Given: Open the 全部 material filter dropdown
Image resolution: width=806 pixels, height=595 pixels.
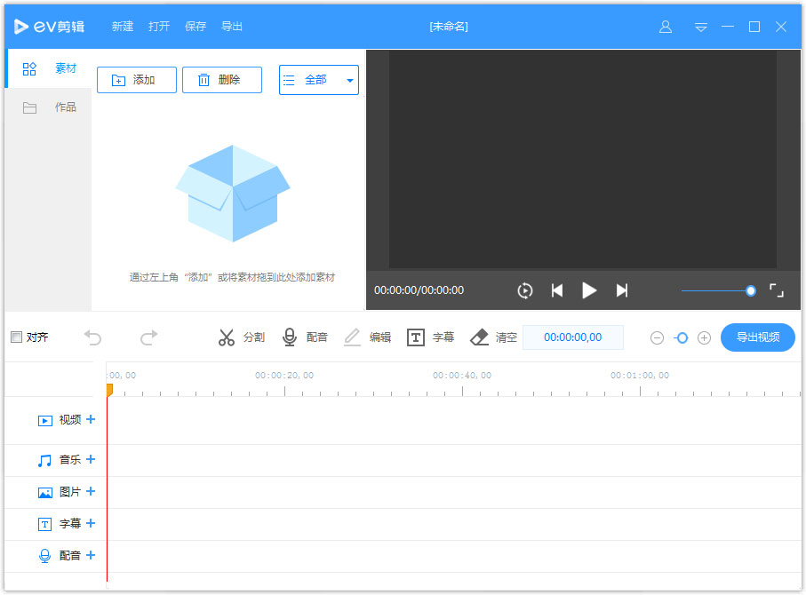Looking at the screenshot, I should pos(318,79).
